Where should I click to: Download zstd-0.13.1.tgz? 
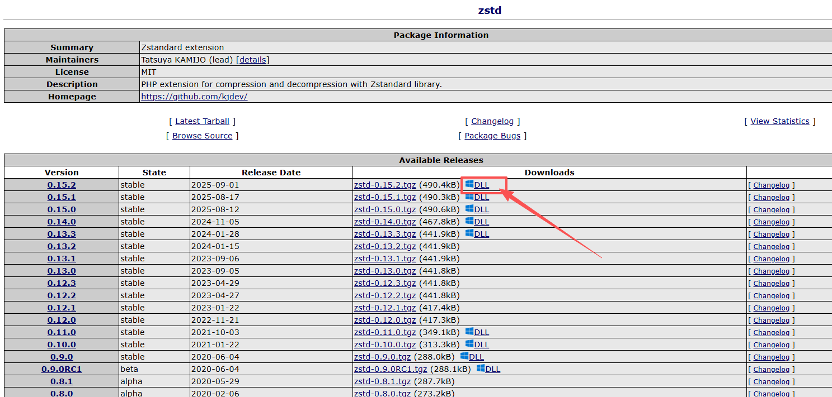point(385,259)
